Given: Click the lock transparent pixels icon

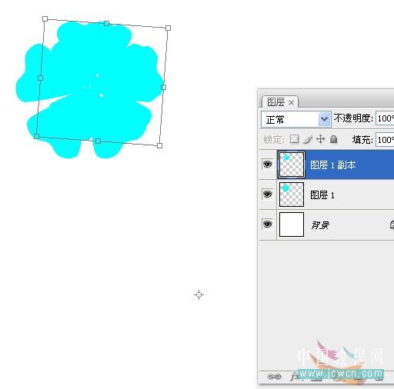Looking at the screenshot, I should [294, 139].
